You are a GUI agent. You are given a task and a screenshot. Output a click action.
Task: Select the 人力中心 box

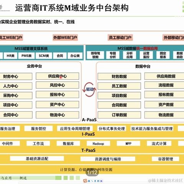pos(16,86)
